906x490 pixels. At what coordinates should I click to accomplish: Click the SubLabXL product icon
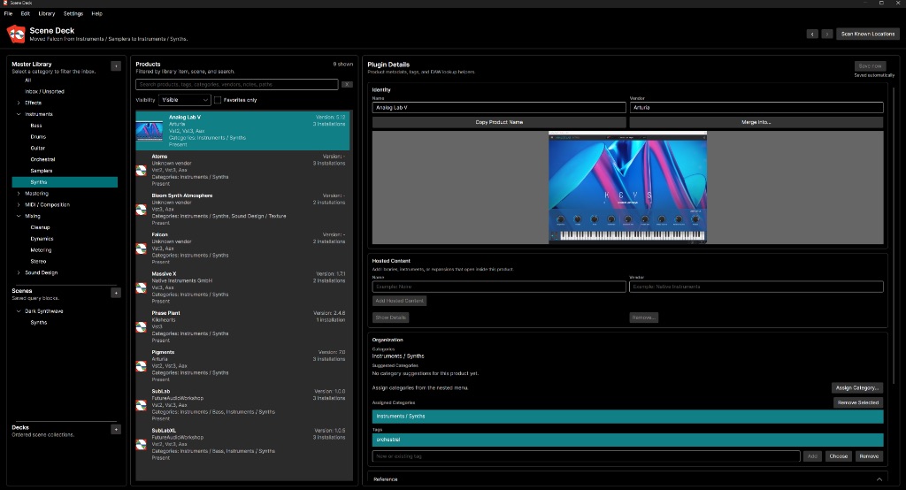coord(141,445)
